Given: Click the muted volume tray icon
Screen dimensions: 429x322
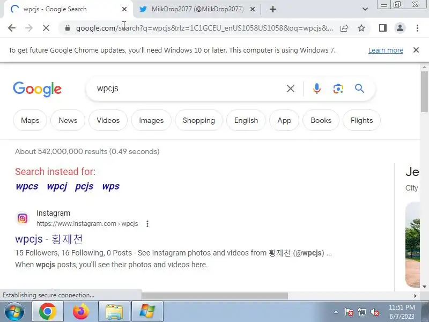Looking at the screenshot, I should coord(374,312).
